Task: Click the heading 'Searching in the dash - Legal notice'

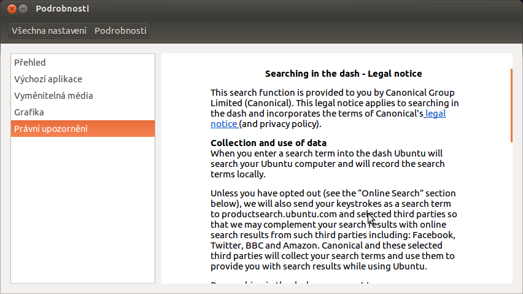Action: coord(344,74)
